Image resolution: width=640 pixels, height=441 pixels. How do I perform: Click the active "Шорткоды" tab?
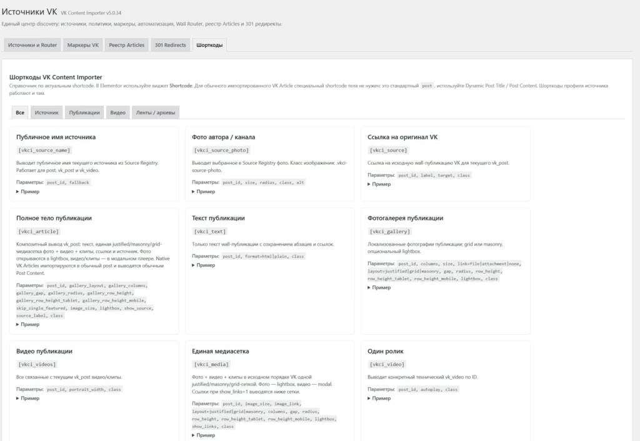click(x=209, y=45)
